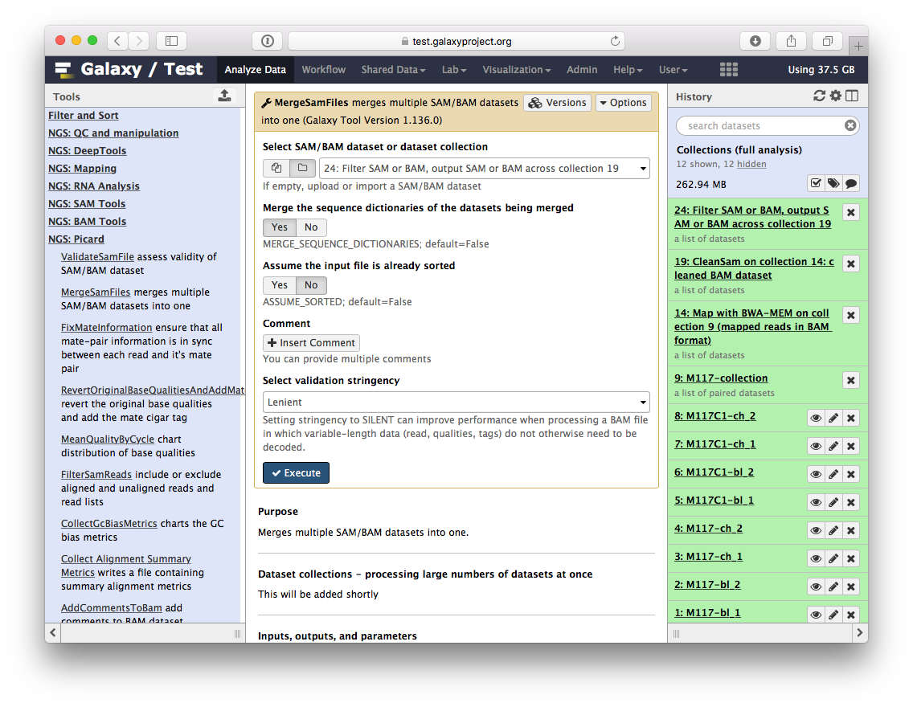Open the ValidateSamFile tool link
This screenshot has width=913, height=707.
[x=97, y=256]
